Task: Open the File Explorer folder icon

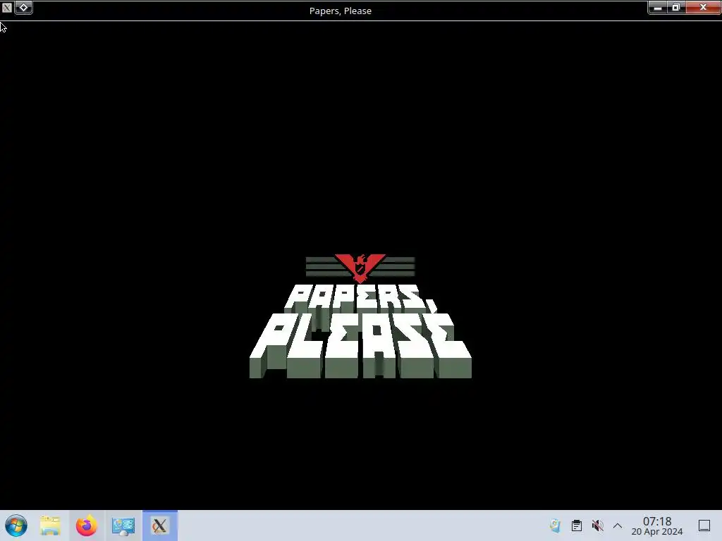Action: coord(50,526)
